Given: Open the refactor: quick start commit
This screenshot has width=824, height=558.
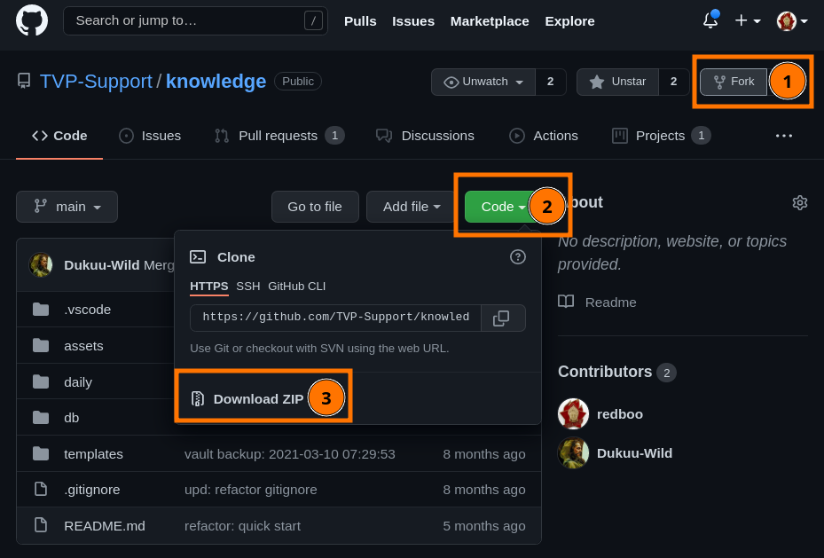Looking at the screenshot, I should point(242,526).
